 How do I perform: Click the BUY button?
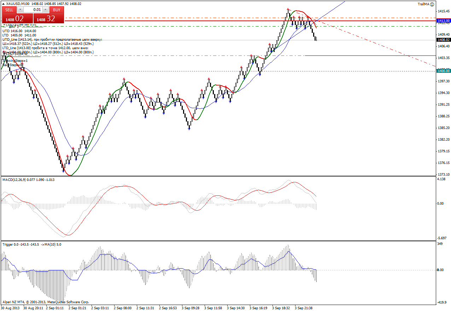tap(57, 10)
